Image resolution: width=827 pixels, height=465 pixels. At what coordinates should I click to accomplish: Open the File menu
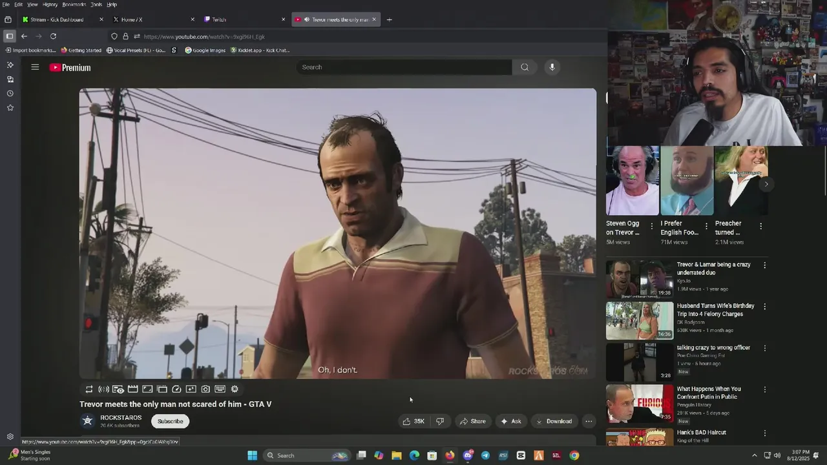[x=6, y=5]
